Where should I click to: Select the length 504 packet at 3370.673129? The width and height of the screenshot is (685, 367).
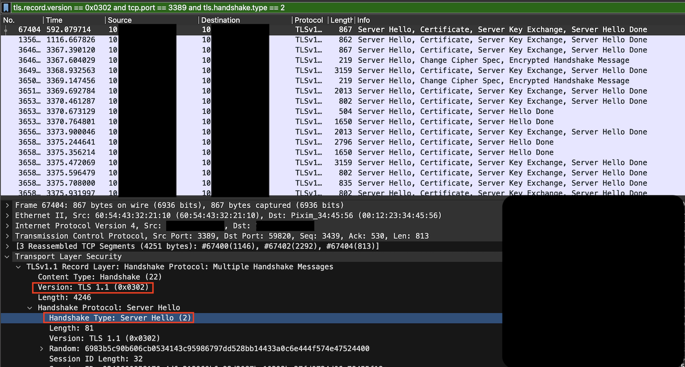click(x=342, y=112)
